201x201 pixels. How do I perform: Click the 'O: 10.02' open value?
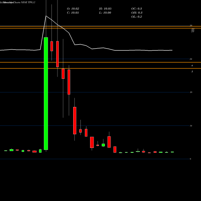pyautogui.click(x=73, y=9)
